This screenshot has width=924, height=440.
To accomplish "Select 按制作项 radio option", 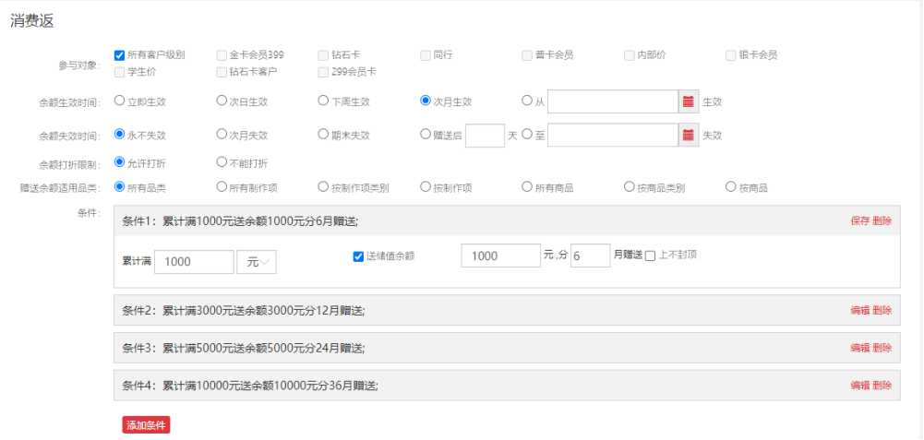I will [x=426, y=186].
